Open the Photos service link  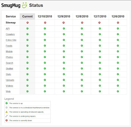(9, 57)
